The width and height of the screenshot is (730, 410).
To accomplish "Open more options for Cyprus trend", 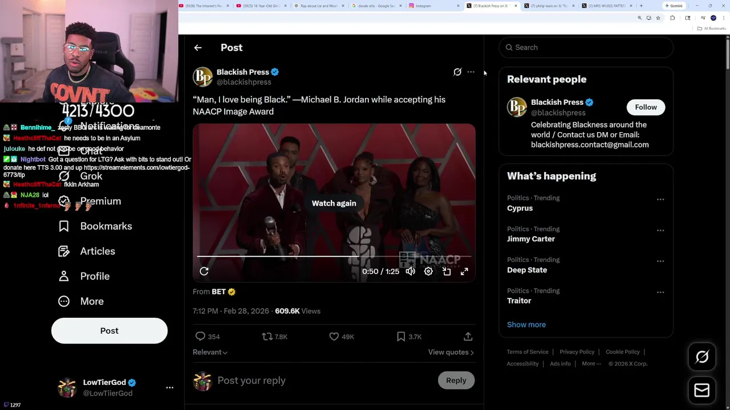I will coord(660,199).
